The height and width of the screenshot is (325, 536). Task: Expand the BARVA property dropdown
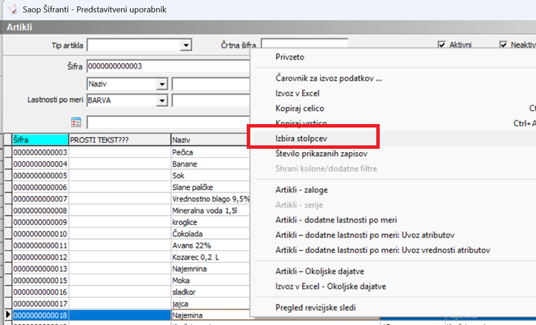point(162,101)
